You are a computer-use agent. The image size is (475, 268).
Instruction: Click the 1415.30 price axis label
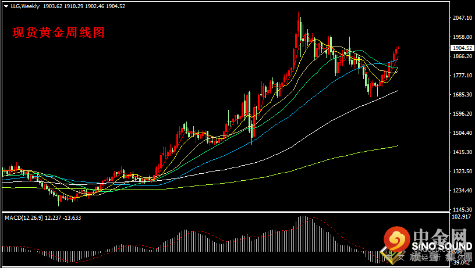(x=462, y=152)
